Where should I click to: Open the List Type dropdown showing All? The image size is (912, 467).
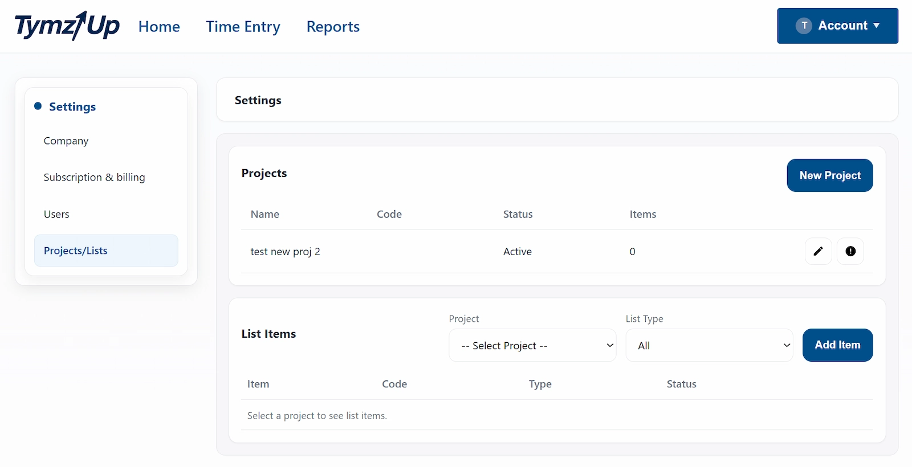[709, 345]
